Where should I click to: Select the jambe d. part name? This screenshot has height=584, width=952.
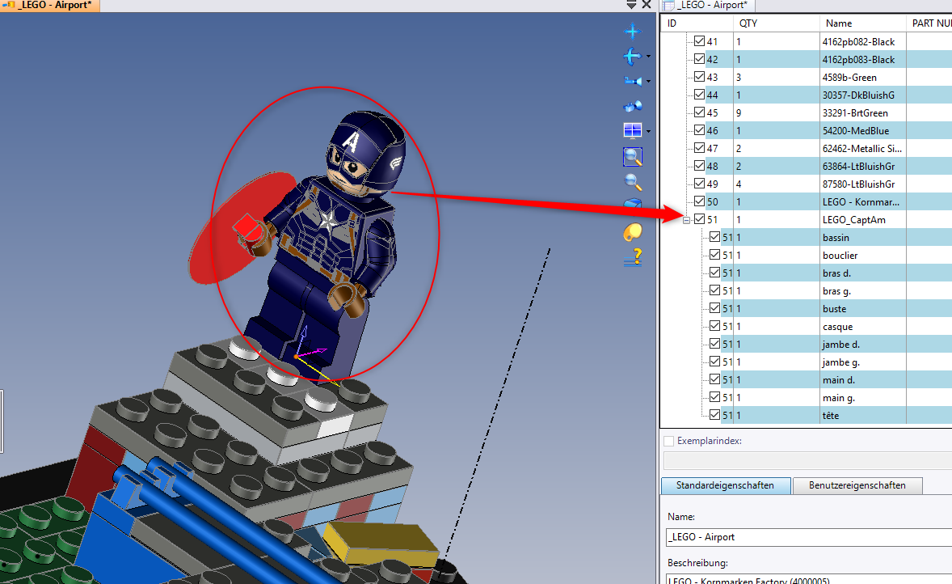841,345
